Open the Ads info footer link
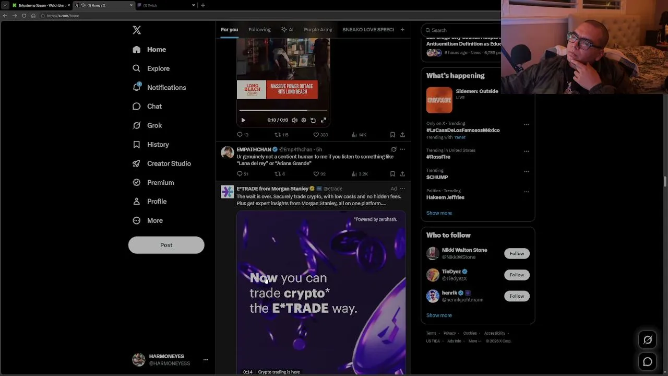Image resolution: width=668 pixels, height=376 pixels. click(x=454, y=341)
